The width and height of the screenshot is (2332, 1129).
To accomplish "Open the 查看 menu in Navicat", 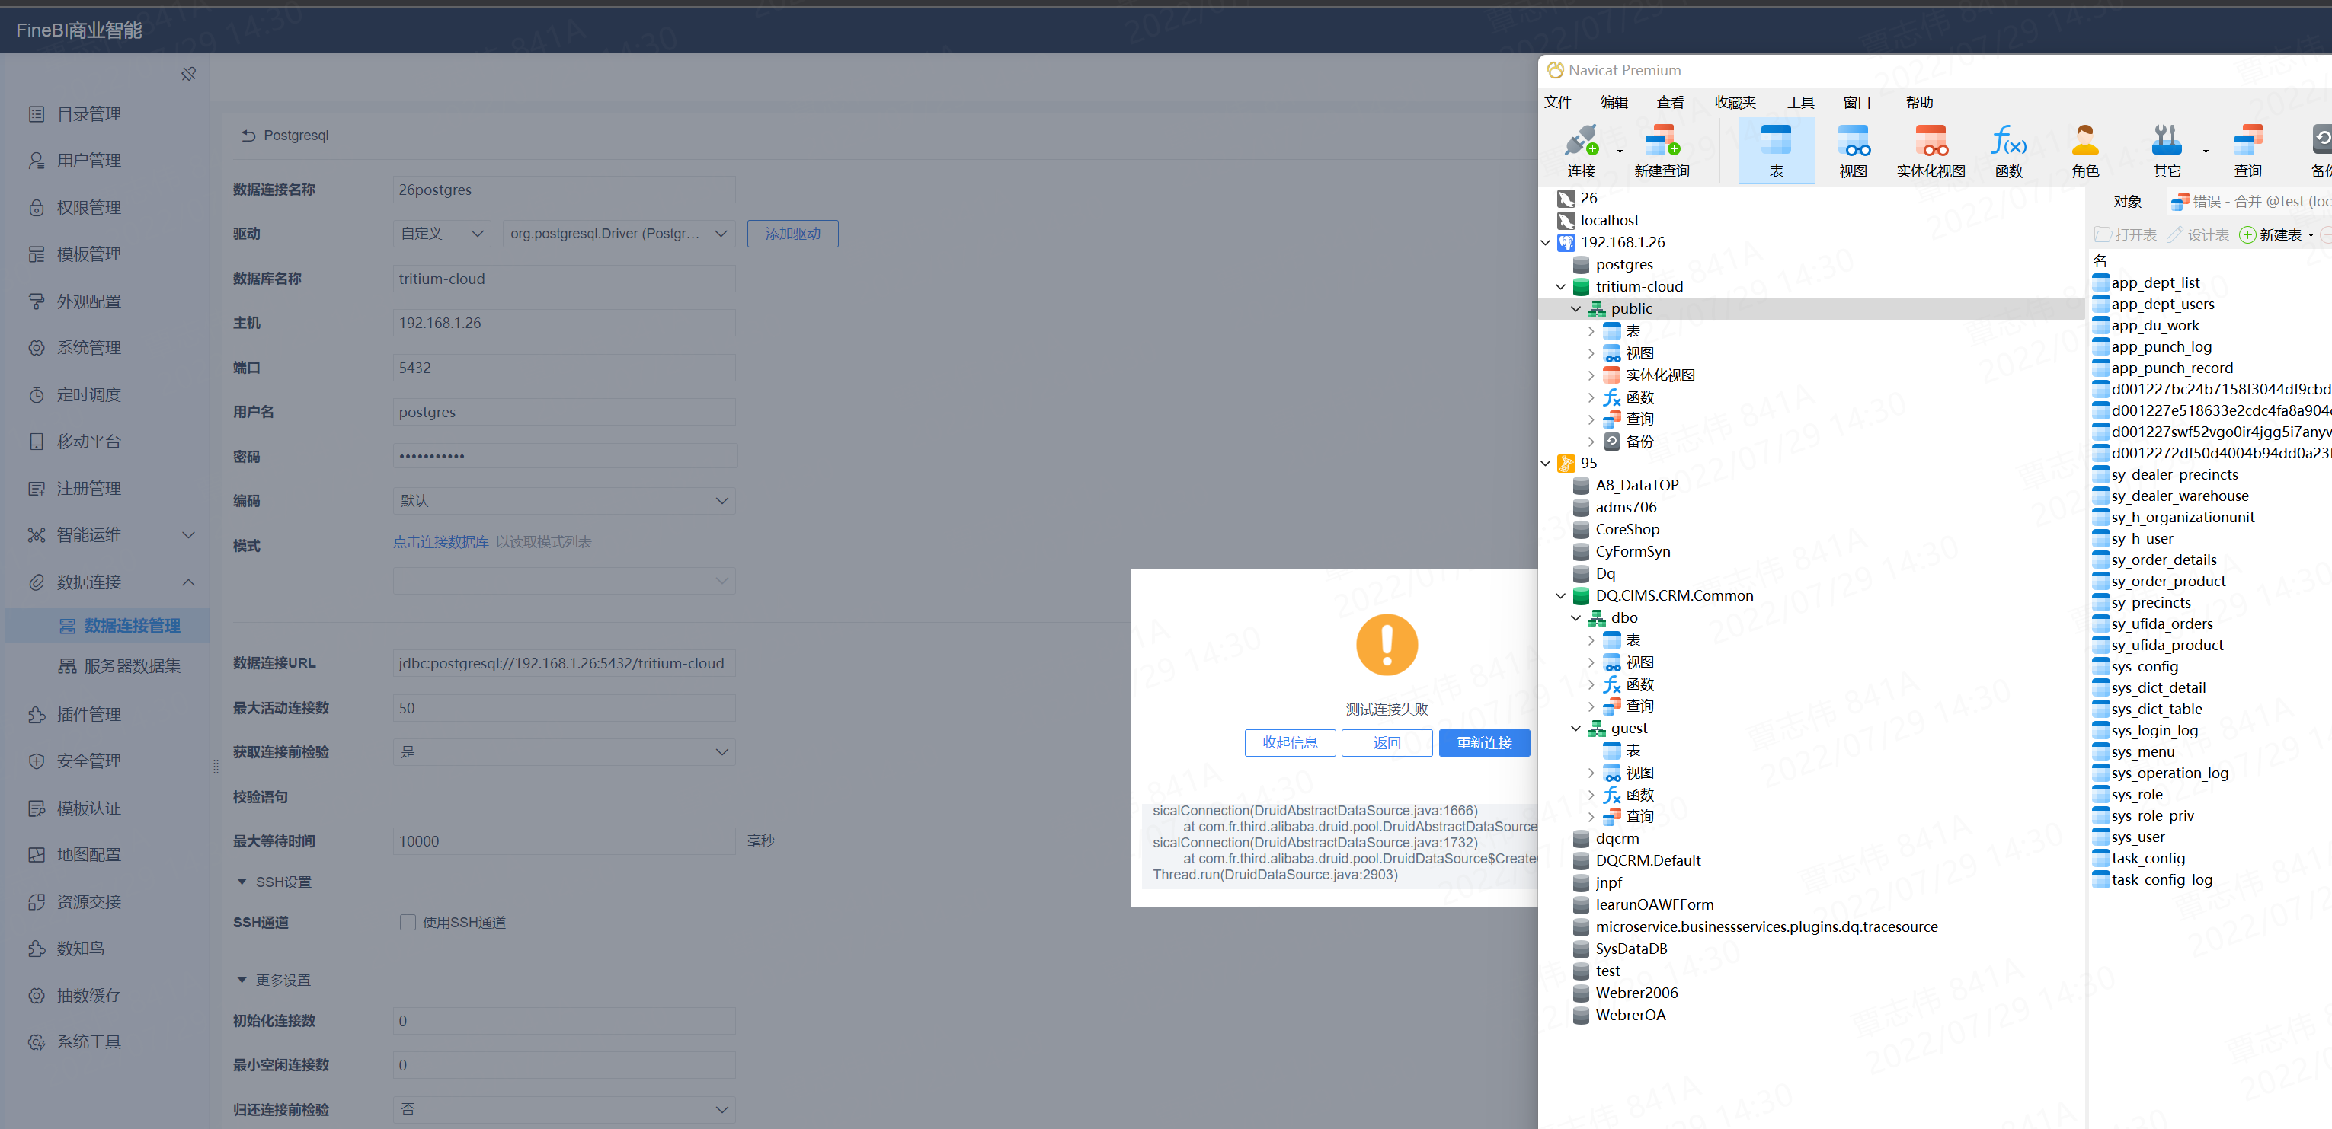I will coord(1670,102).
